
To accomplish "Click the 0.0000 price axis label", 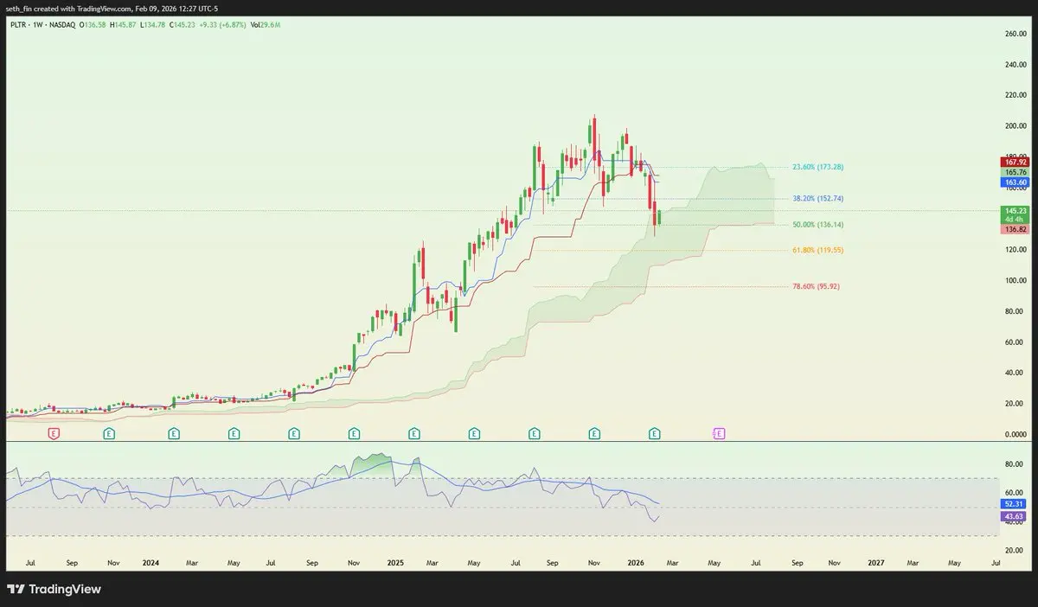I will tap(1016, 435).
